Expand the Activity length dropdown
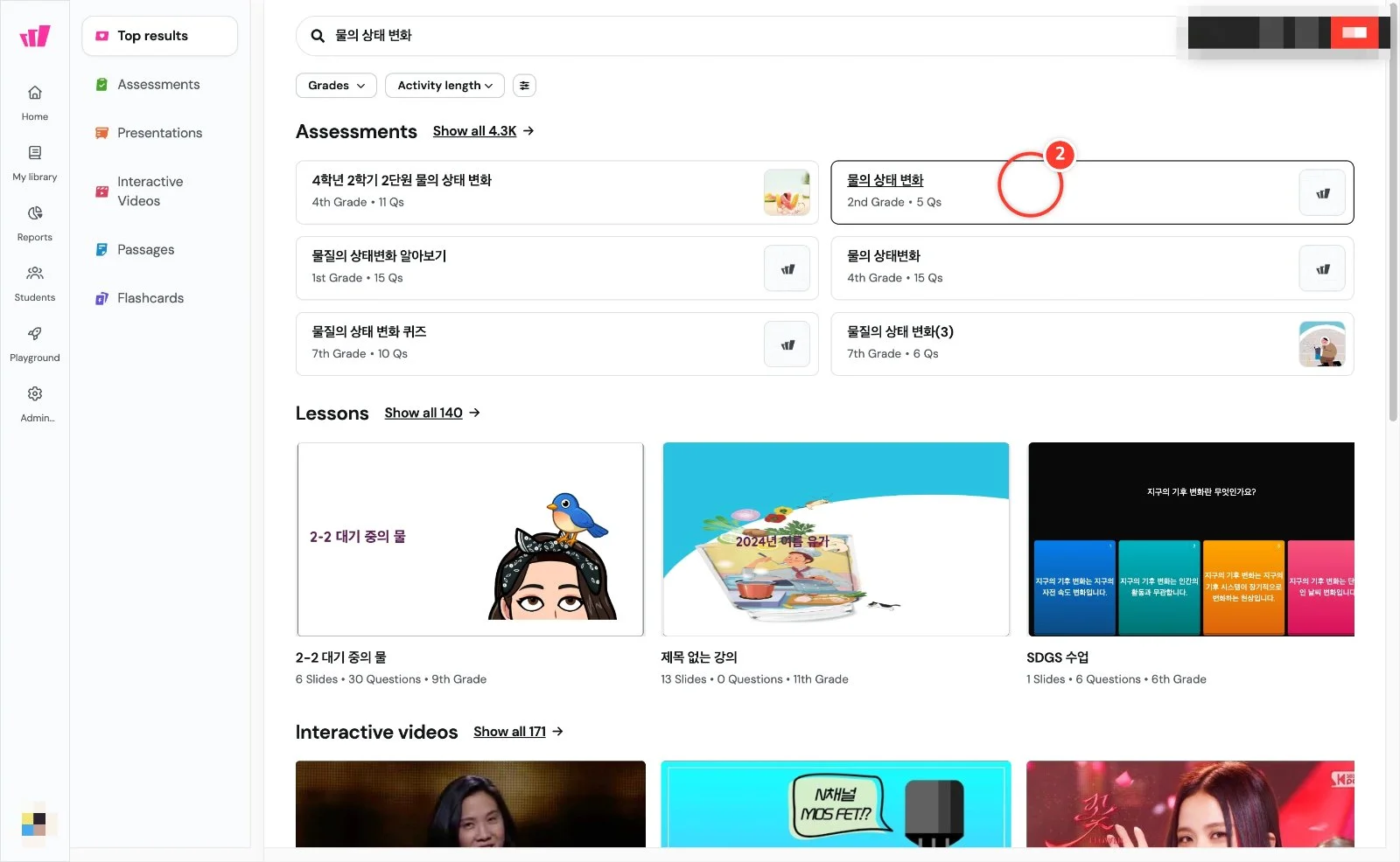This screenshot has width=1400, height=862. [444, 86]
